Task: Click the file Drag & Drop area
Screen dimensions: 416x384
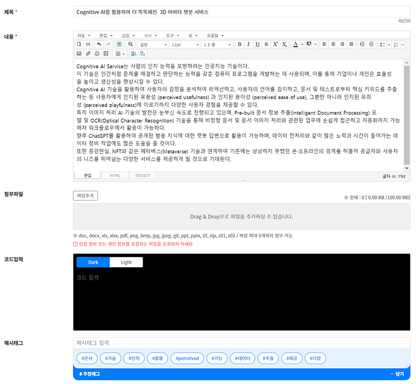Action: click(x=242, y=217)
